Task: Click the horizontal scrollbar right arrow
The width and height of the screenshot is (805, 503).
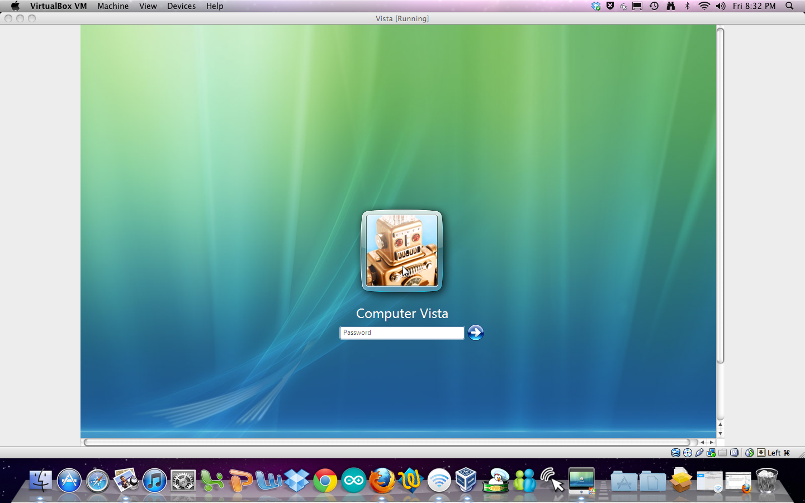Action: [x=711, y=442]
